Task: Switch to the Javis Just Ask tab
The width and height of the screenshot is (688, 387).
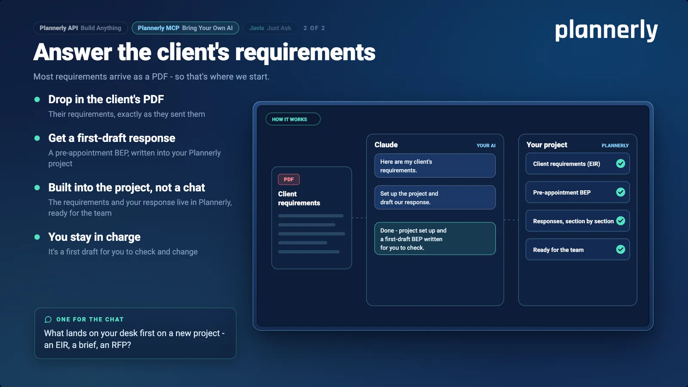Action: point(270,28)
